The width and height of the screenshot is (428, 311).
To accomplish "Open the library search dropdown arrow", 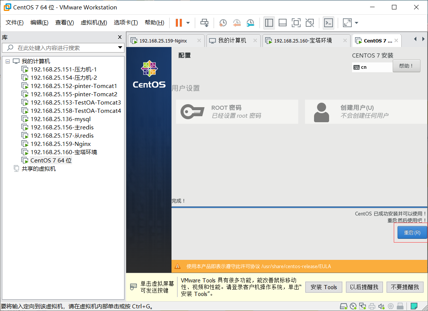I will 120,47.
